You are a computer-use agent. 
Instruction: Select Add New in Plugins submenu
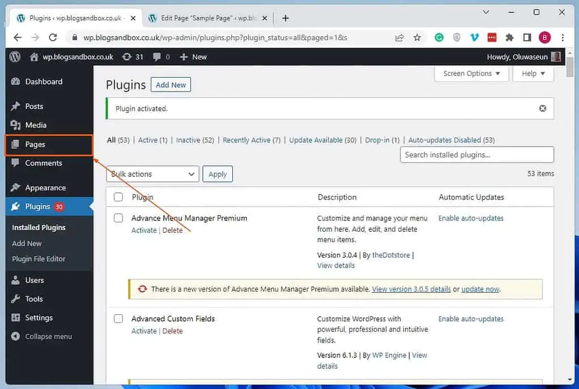click(27, 243)
